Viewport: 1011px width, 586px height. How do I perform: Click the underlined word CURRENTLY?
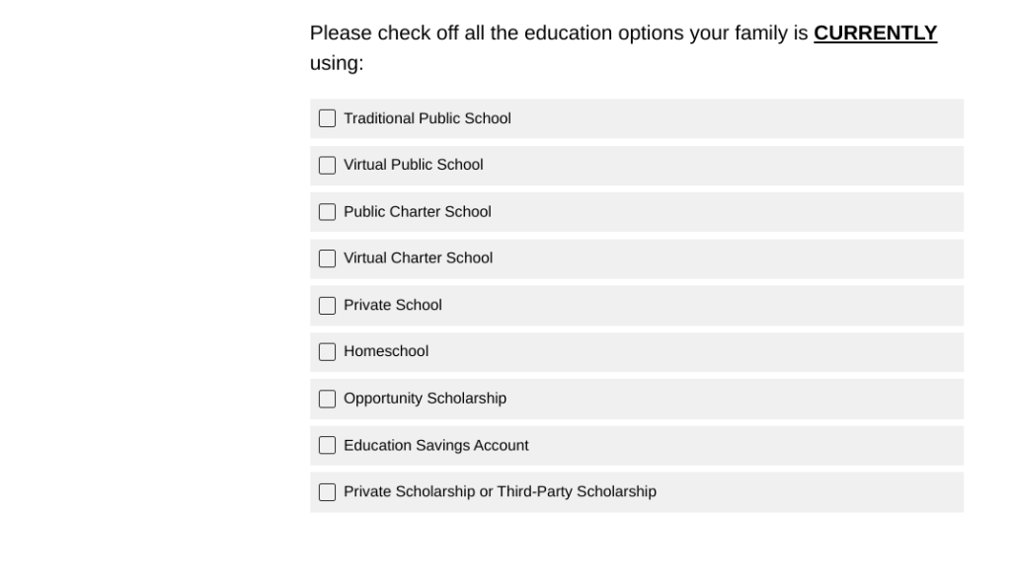tap(875, 34)
